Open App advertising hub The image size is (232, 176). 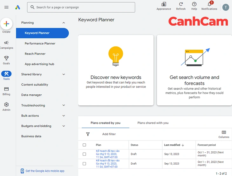[x=39, y=64]
